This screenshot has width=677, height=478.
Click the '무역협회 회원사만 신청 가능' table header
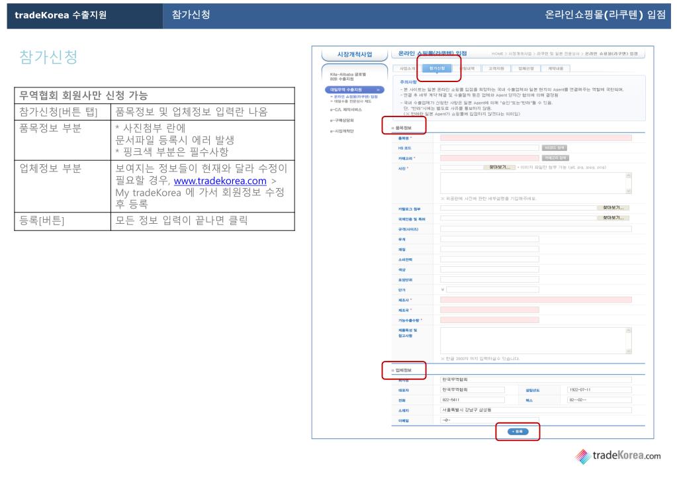coord(155,95)
